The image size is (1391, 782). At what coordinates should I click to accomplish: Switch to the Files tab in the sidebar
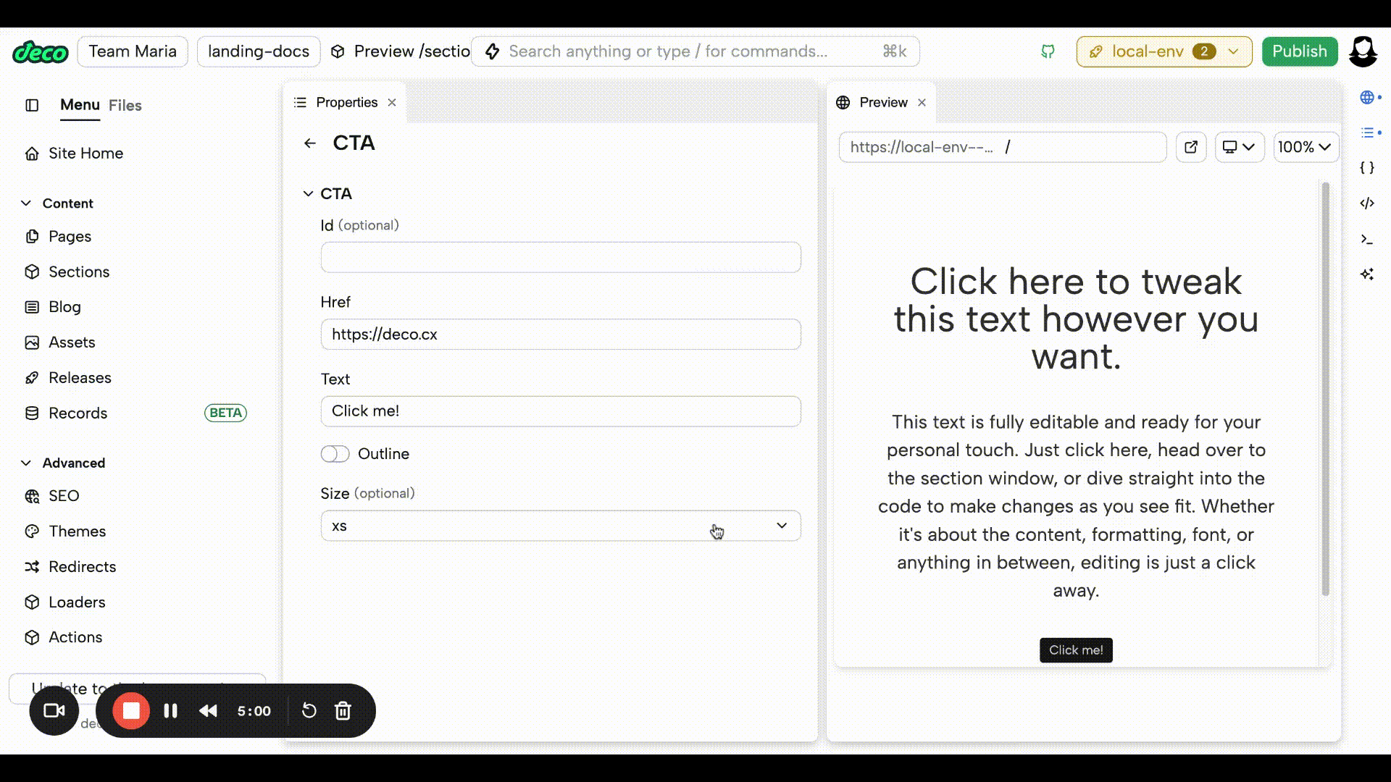125,105
